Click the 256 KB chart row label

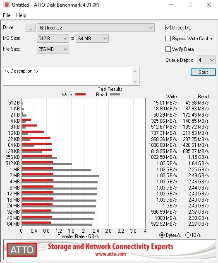point(12,157)
